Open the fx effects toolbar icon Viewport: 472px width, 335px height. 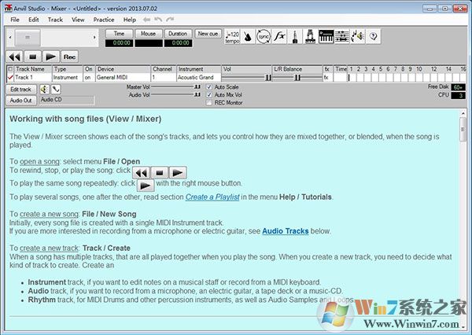279,37
